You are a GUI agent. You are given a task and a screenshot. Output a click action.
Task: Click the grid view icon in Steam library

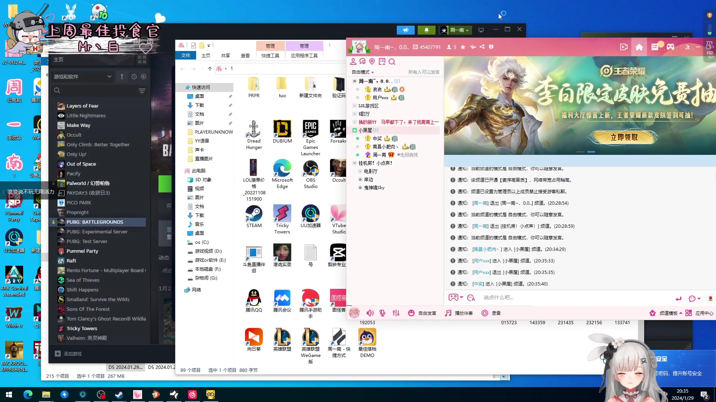coord(142,60)
